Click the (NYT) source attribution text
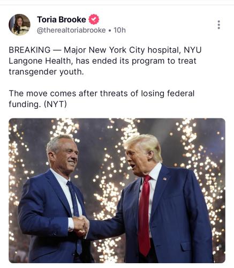The image size is (234, 268). pyautogui.click(x=55, y=104)
